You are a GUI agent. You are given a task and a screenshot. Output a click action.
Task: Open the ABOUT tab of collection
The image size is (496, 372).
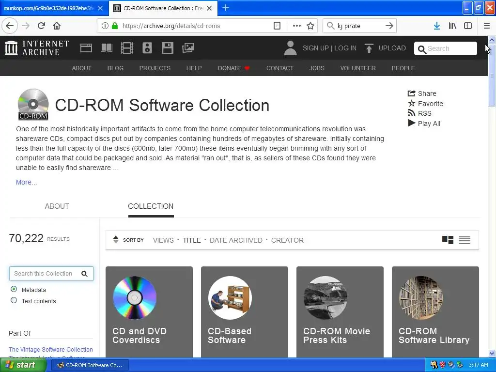click(x=57, y=206)
